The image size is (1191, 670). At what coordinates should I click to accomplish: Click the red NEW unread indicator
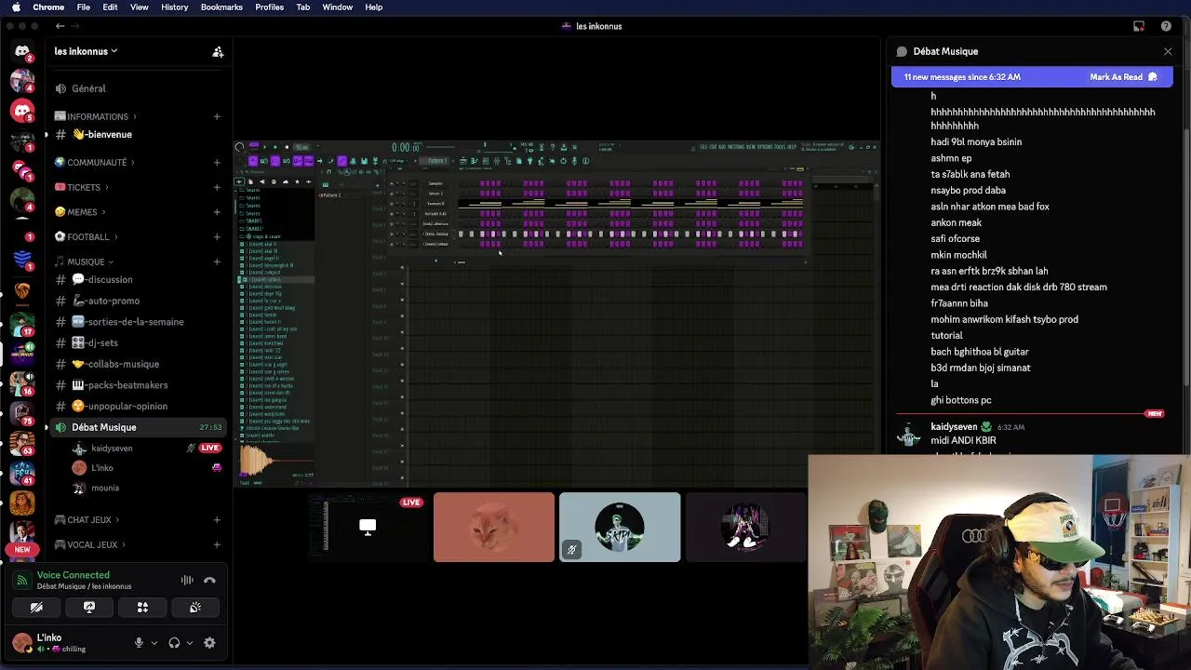22,549
